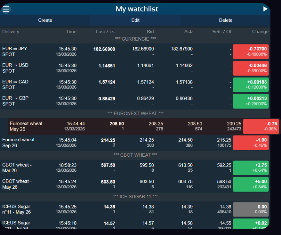Collapse the EURONEXT WHEAT section header

coord(135,114)
